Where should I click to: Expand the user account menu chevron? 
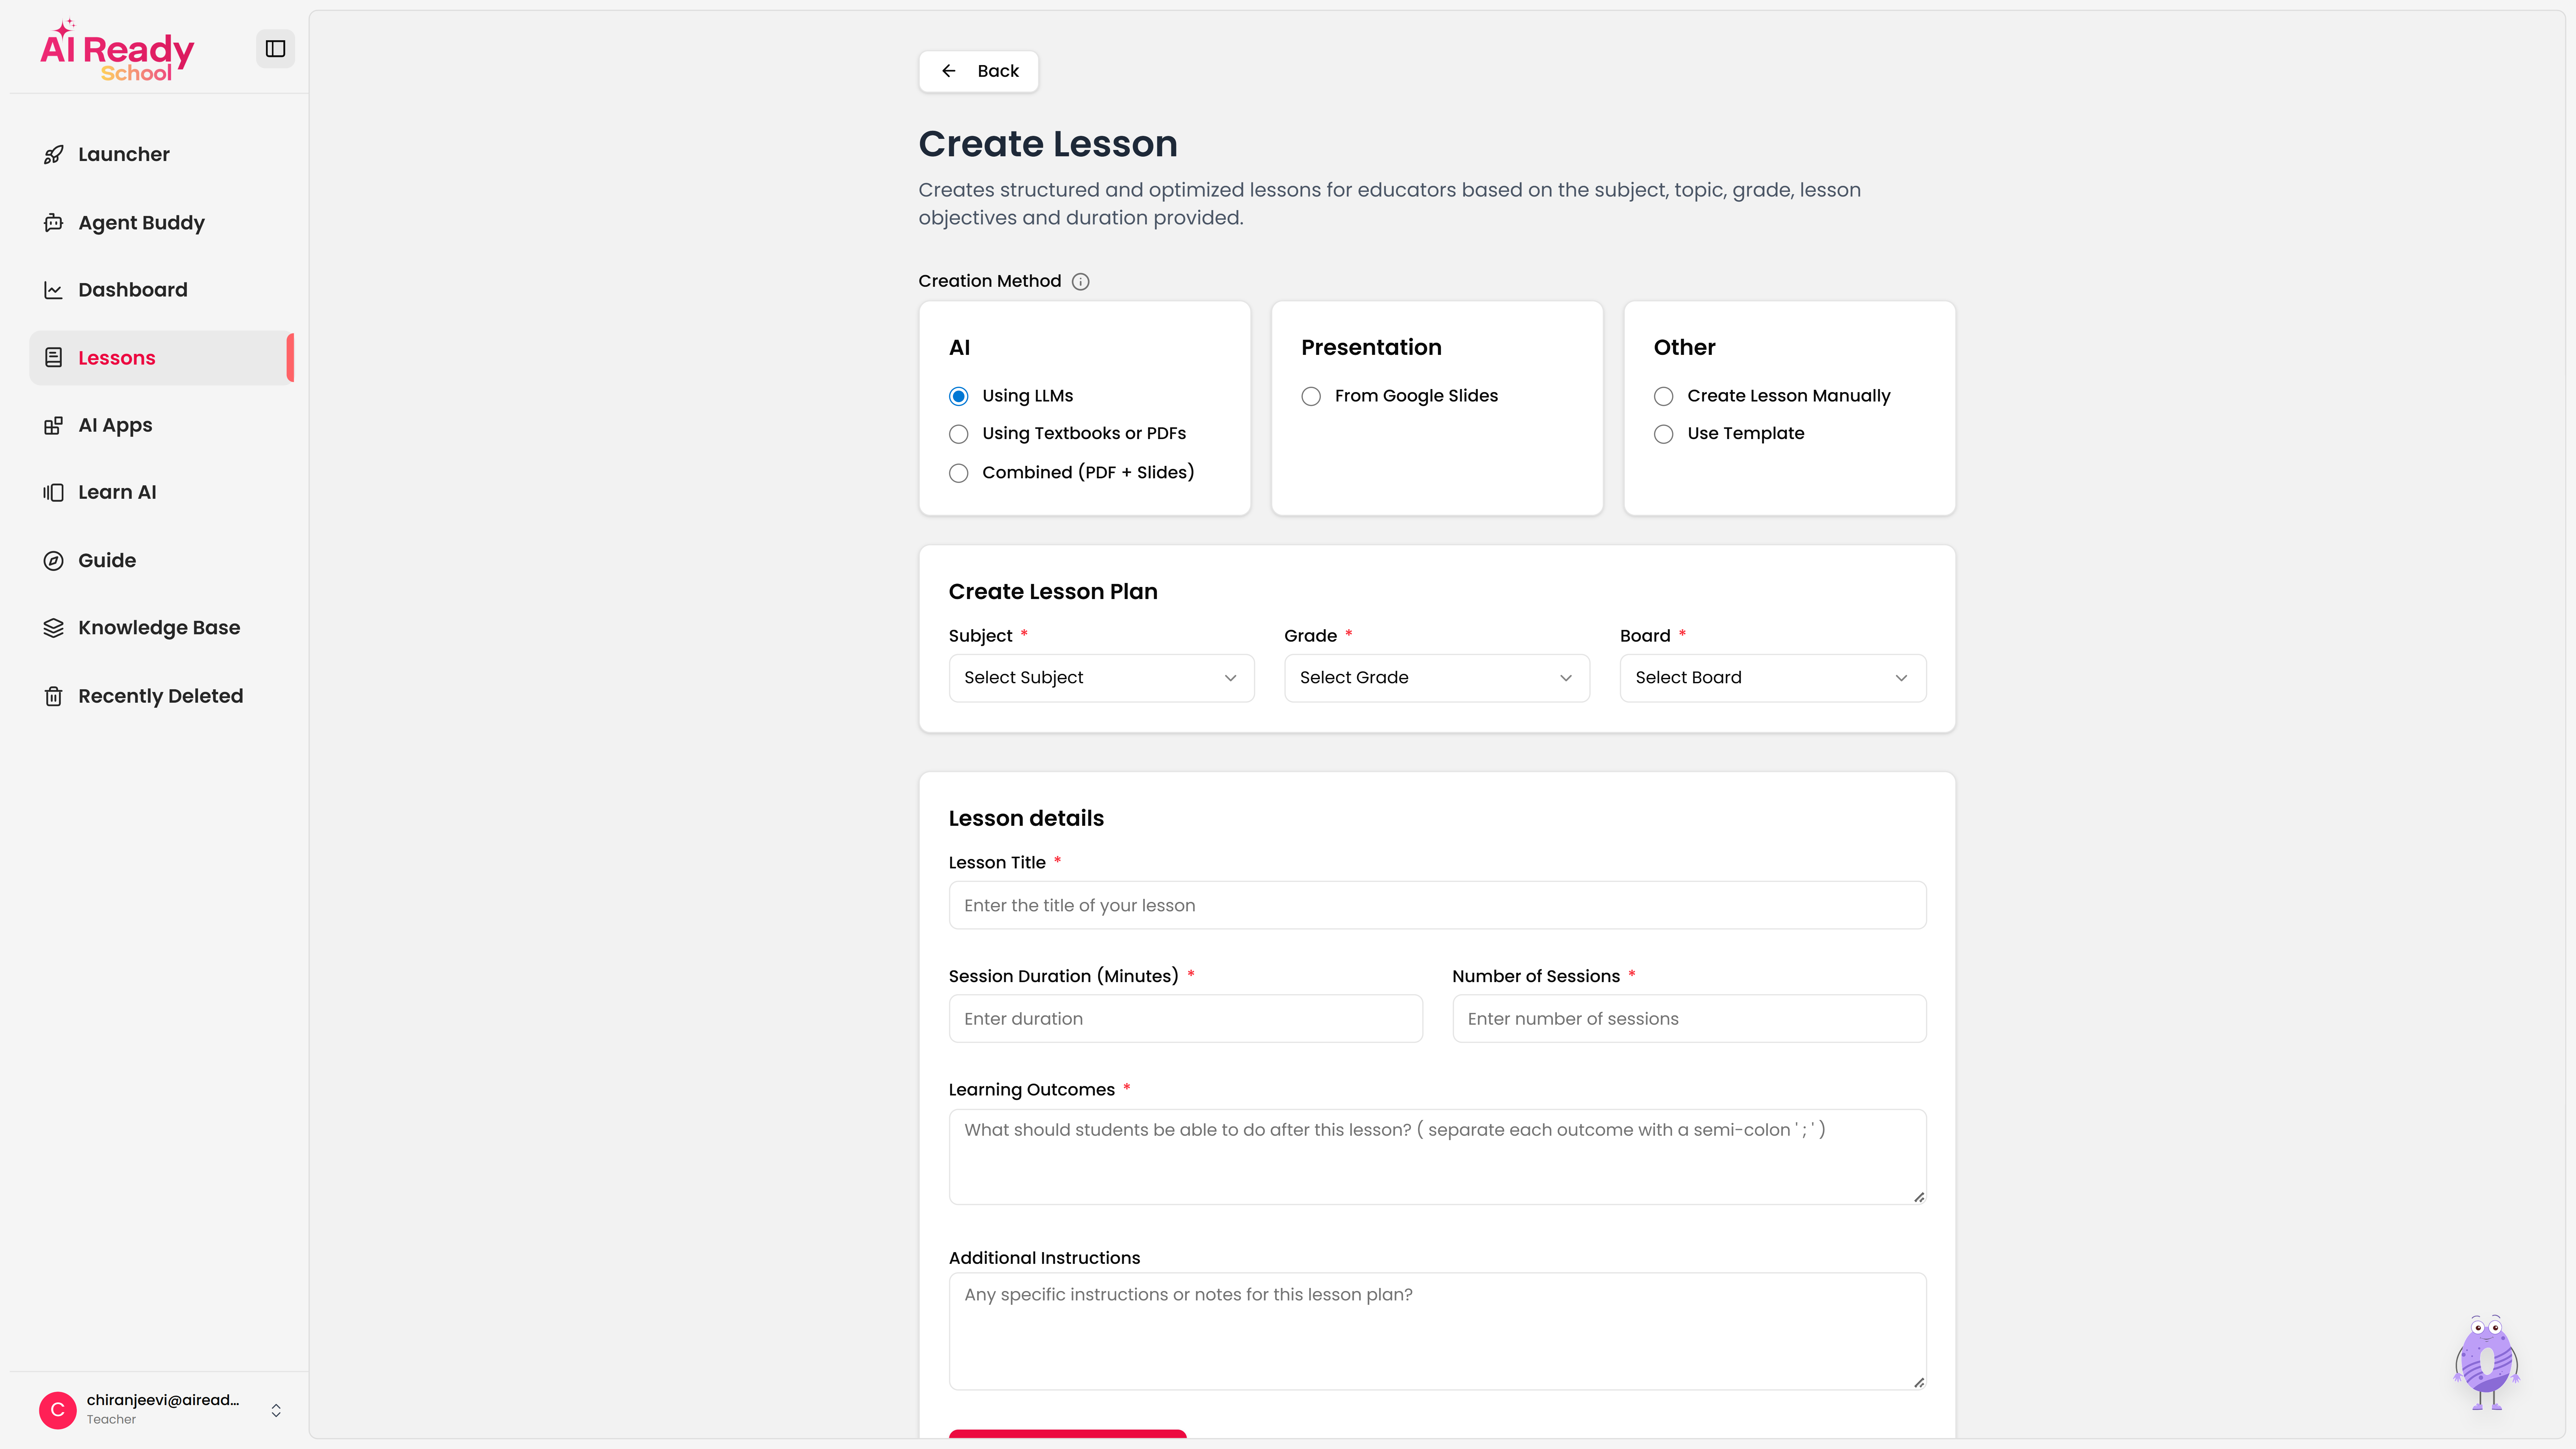pyautogui.click(x=276, y=1410)
